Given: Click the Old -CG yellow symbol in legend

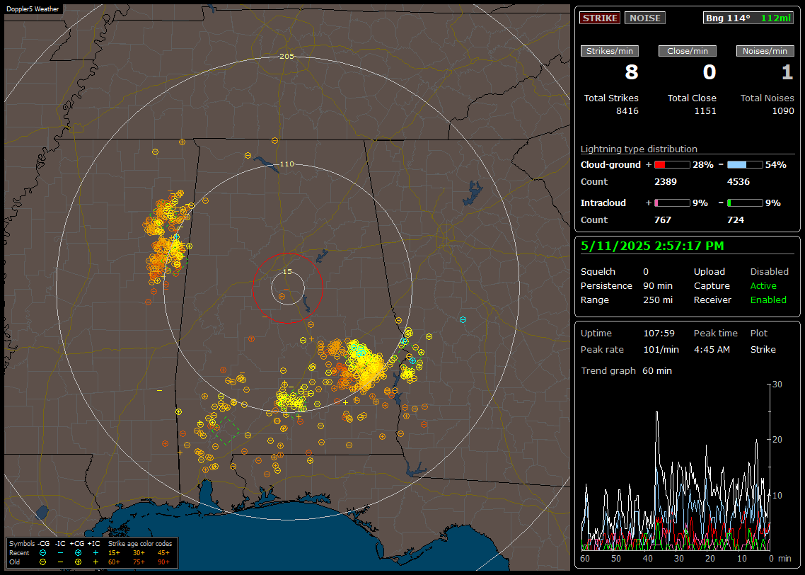Looking at the screenshot, I should [42, 562].
